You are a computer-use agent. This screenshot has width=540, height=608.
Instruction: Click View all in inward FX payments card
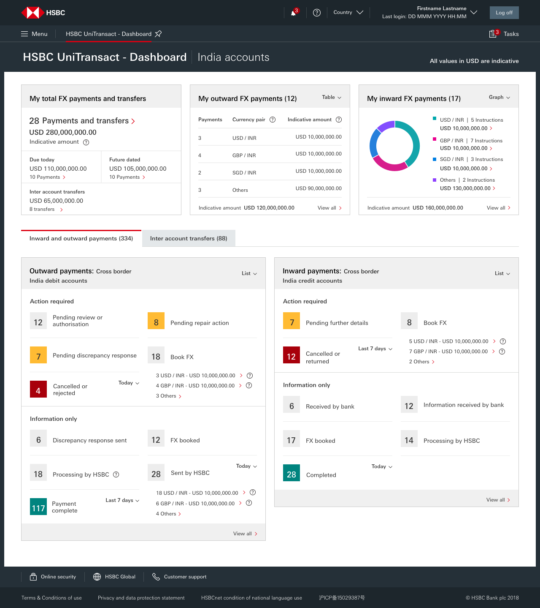pos(498,208)
